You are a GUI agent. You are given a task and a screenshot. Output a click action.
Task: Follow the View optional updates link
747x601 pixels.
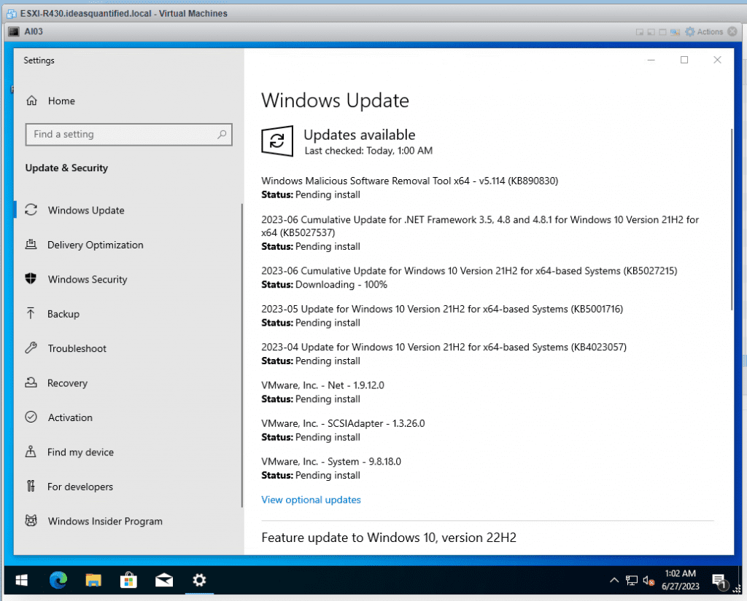pos(311,500)
